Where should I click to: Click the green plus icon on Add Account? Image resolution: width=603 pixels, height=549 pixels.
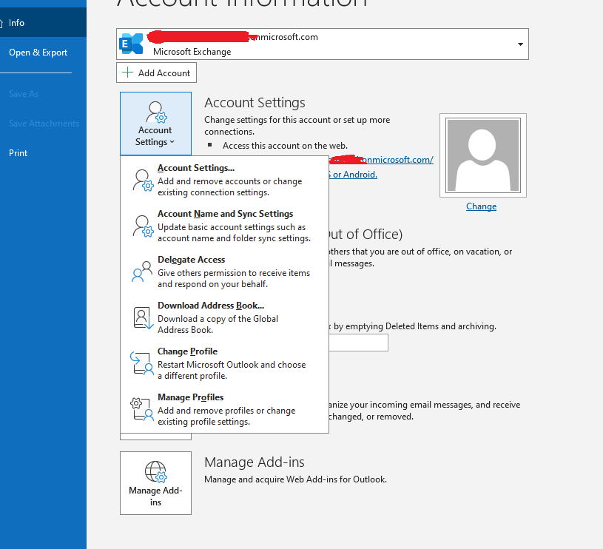point(127,73)
